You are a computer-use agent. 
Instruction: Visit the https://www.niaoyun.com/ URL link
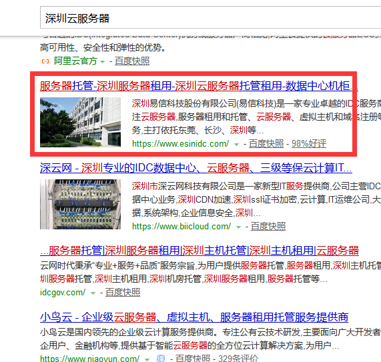[x=89, y=359]
